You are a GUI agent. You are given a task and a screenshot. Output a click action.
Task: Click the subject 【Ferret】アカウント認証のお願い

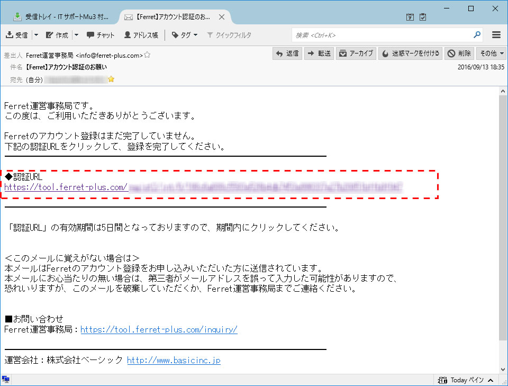pyautogui.click(x=67, y=67)
